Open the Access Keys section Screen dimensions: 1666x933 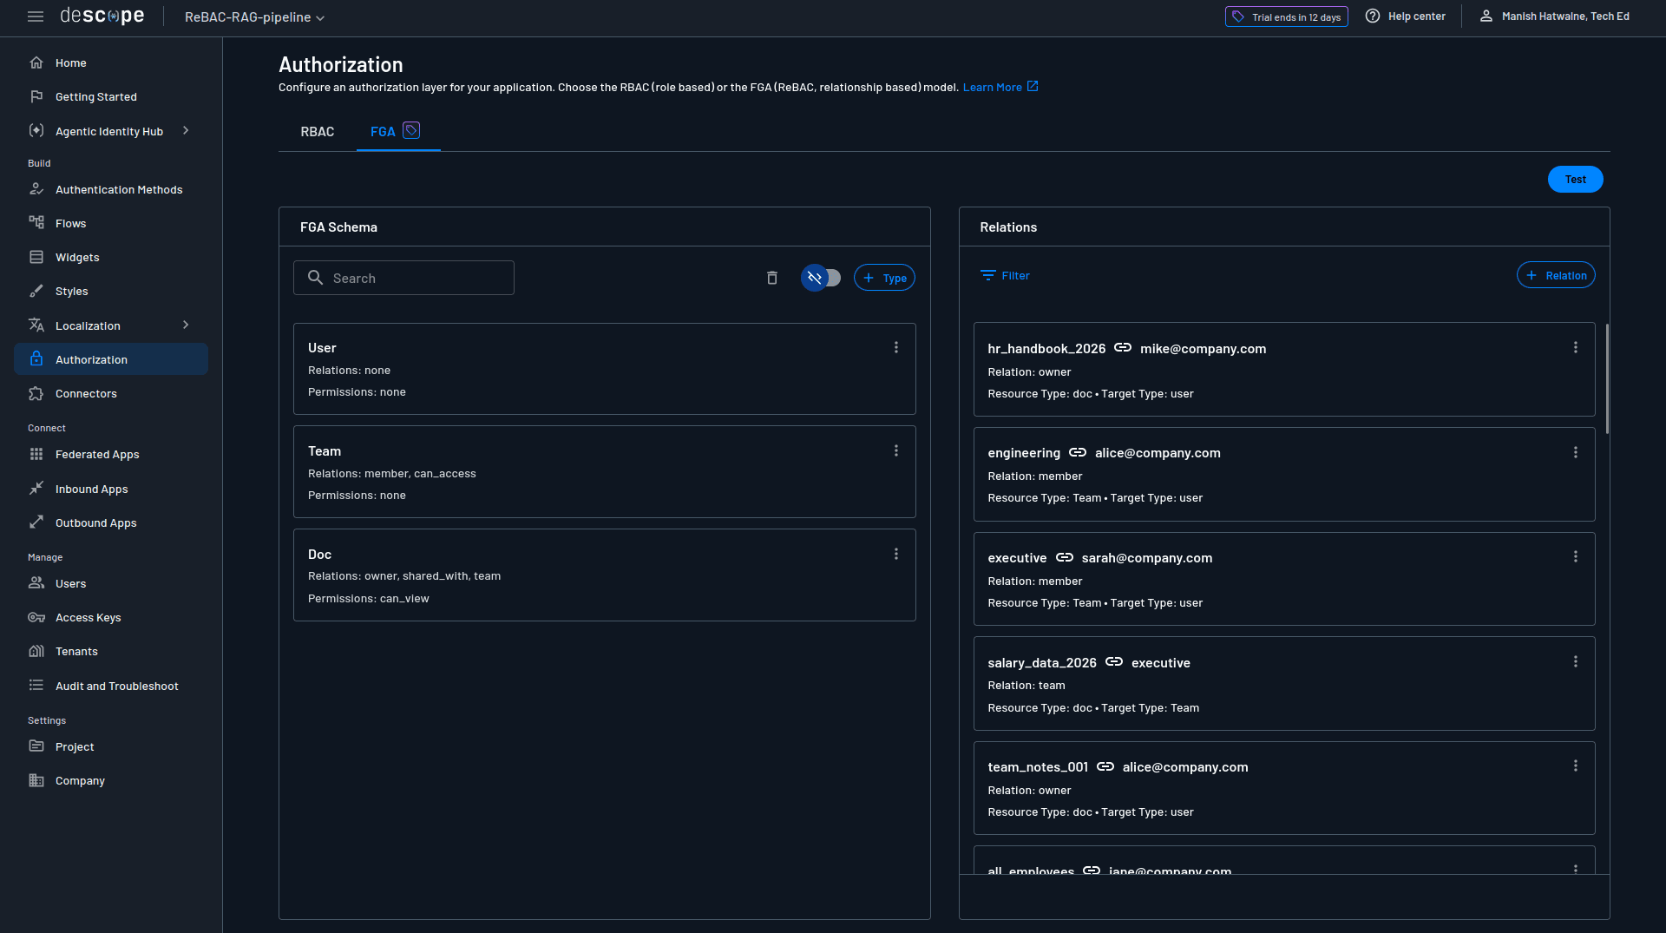point(88,617)
